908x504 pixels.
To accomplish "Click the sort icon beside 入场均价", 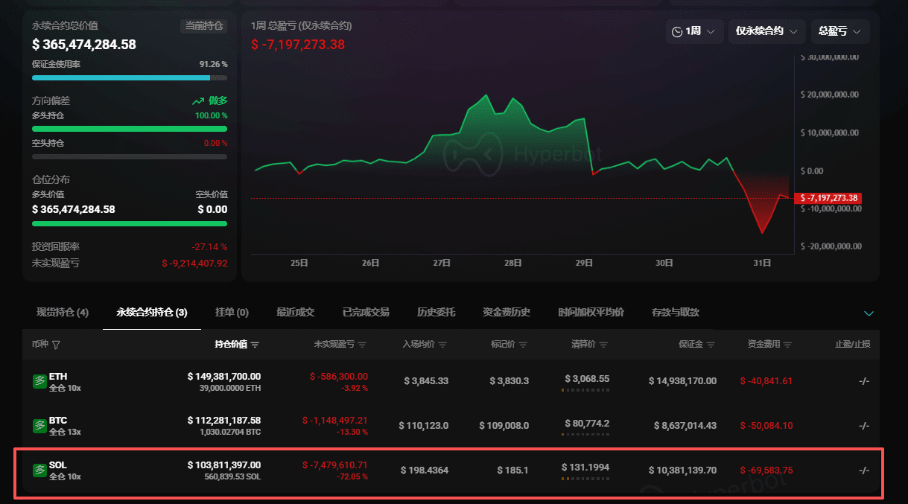I will pos(442,345).
